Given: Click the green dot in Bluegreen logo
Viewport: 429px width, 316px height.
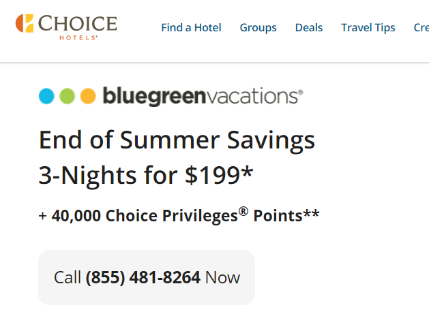Looking at the screenshot, I should click(x=67, y=96).
